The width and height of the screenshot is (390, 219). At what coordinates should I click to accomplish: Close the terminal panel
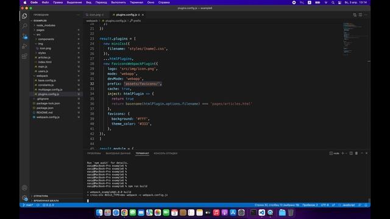click(x=366, y=153)
